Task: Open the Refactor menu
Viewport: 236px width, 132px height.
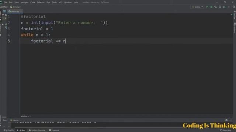Action: pos(41,3)
